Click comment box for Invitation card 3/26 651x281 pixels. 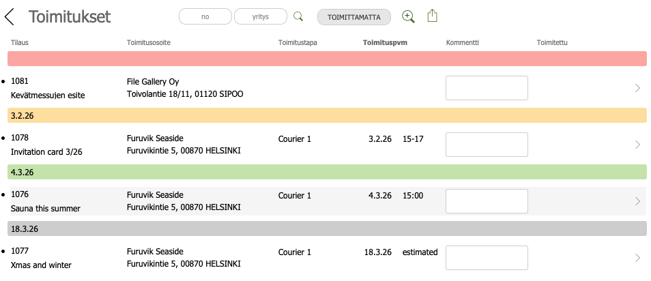click(x=486, y=145)
